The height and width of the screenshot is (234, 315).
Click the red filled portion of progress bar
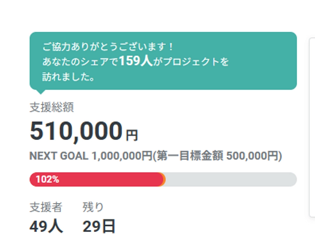coord(97,179)
